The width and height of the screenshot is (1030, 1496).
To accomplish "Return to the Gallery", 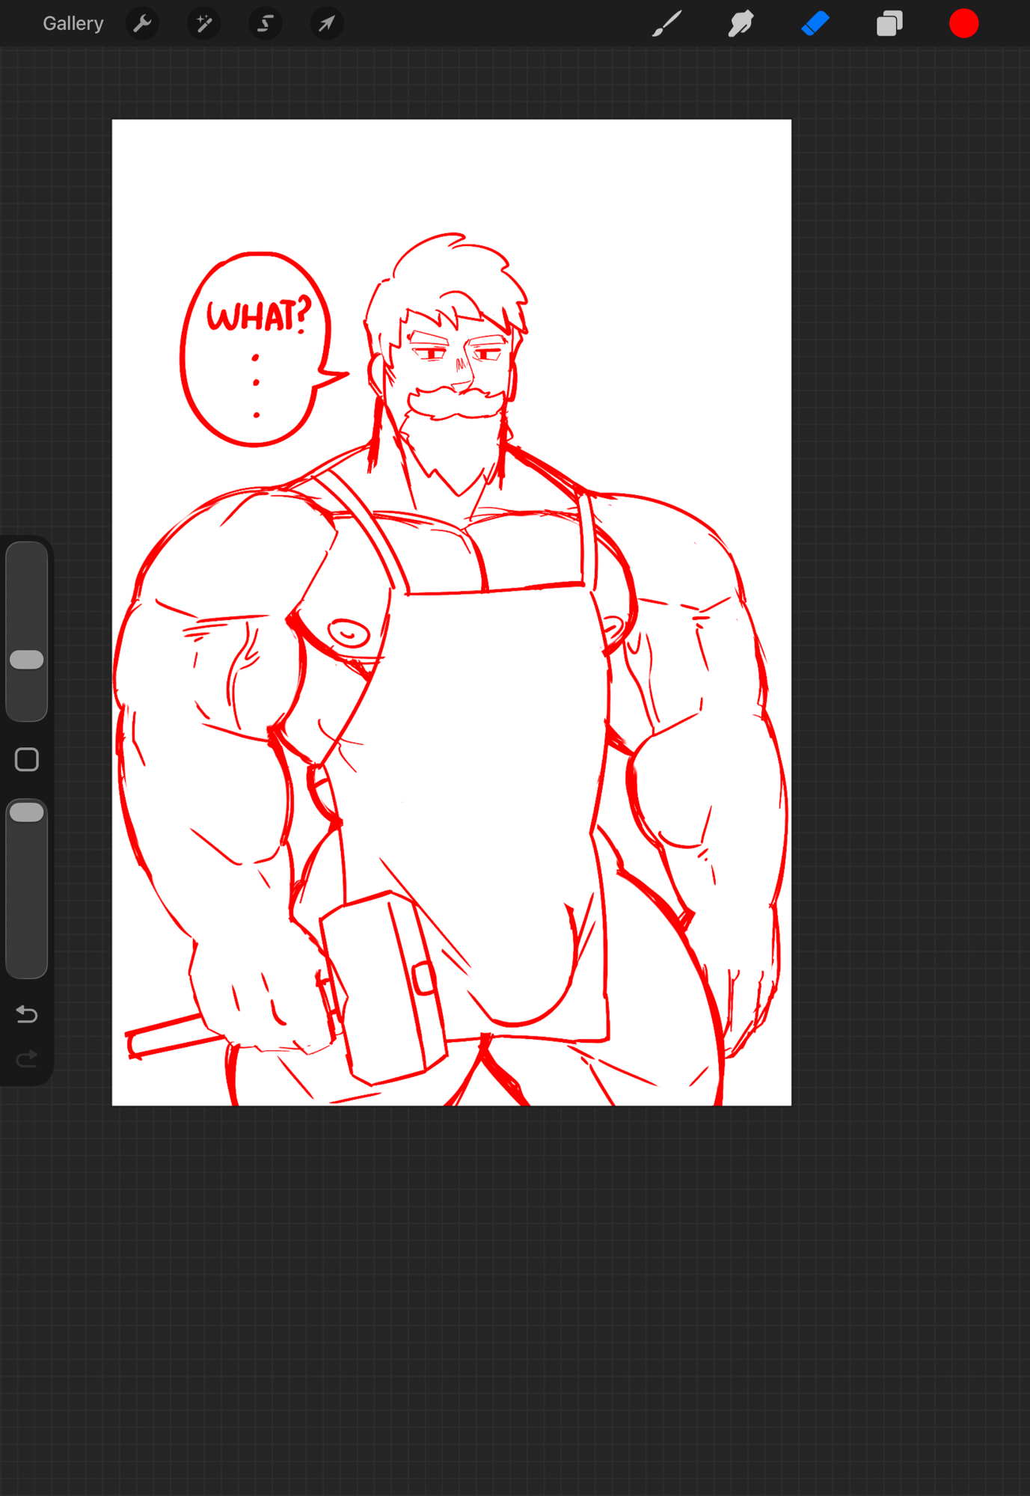I will pos(73,24).
